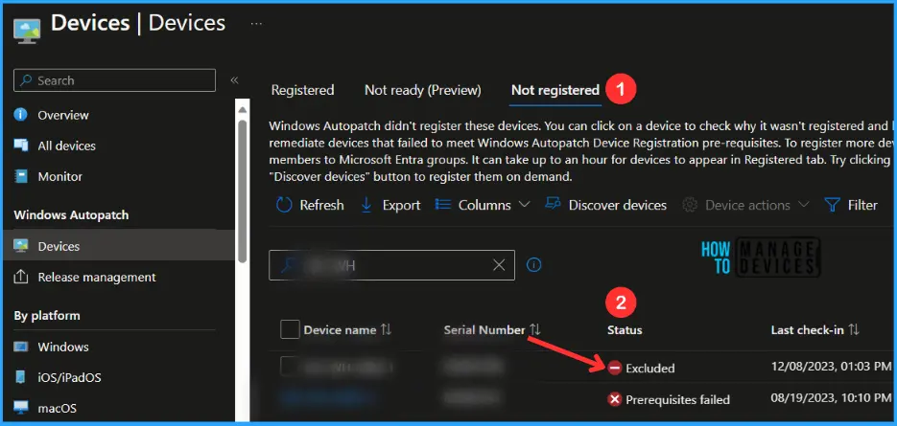Image resolution: width=897 pixels, height=426 pixels.
Task: Click the iOS/iPadOS device icon
Action: coord(21,377)
